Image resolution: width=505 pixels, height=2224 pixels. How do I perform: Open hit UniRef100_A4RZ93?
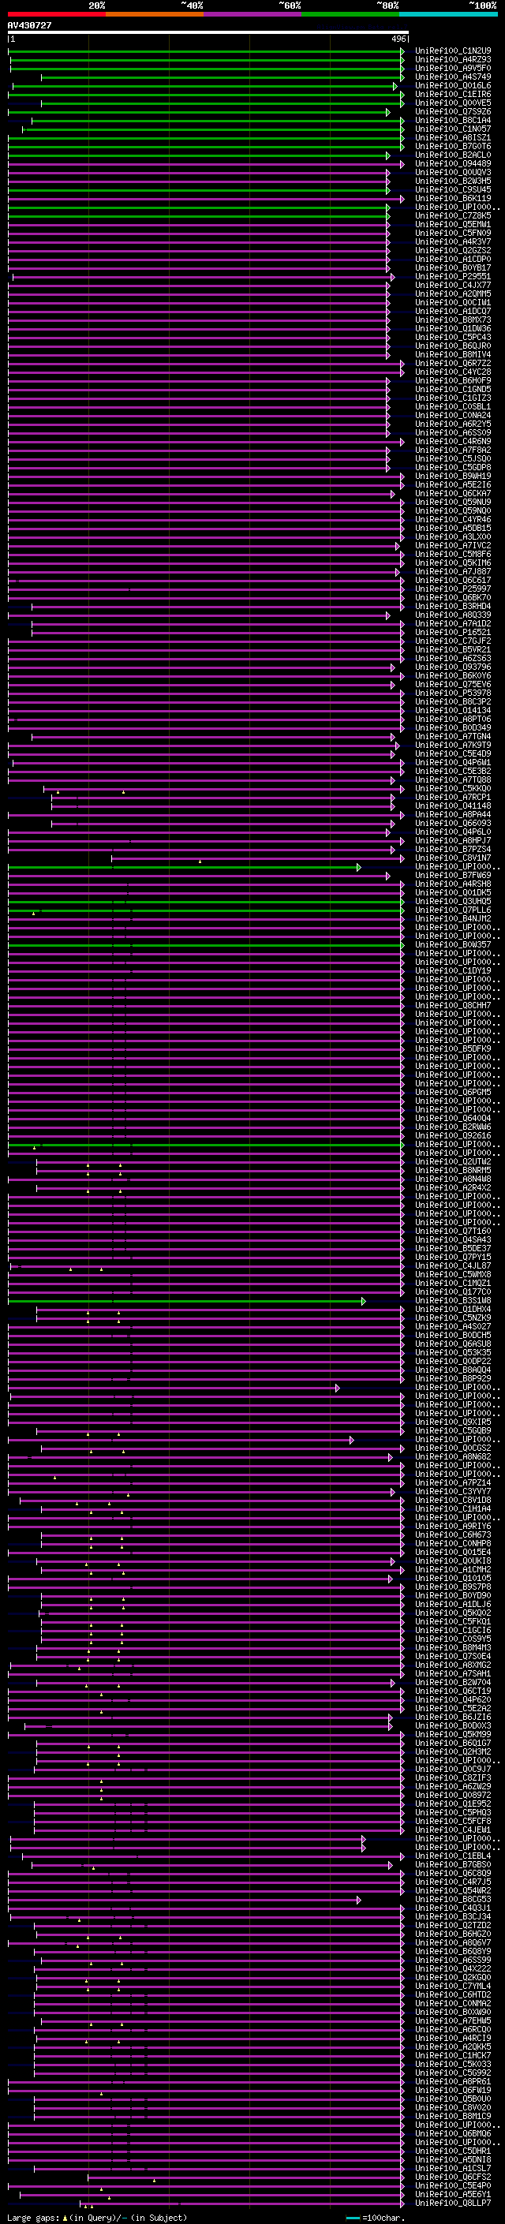[x=453, y=60]
